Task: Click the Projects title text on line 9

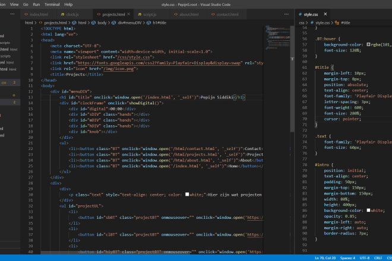Action: point(75,74)
